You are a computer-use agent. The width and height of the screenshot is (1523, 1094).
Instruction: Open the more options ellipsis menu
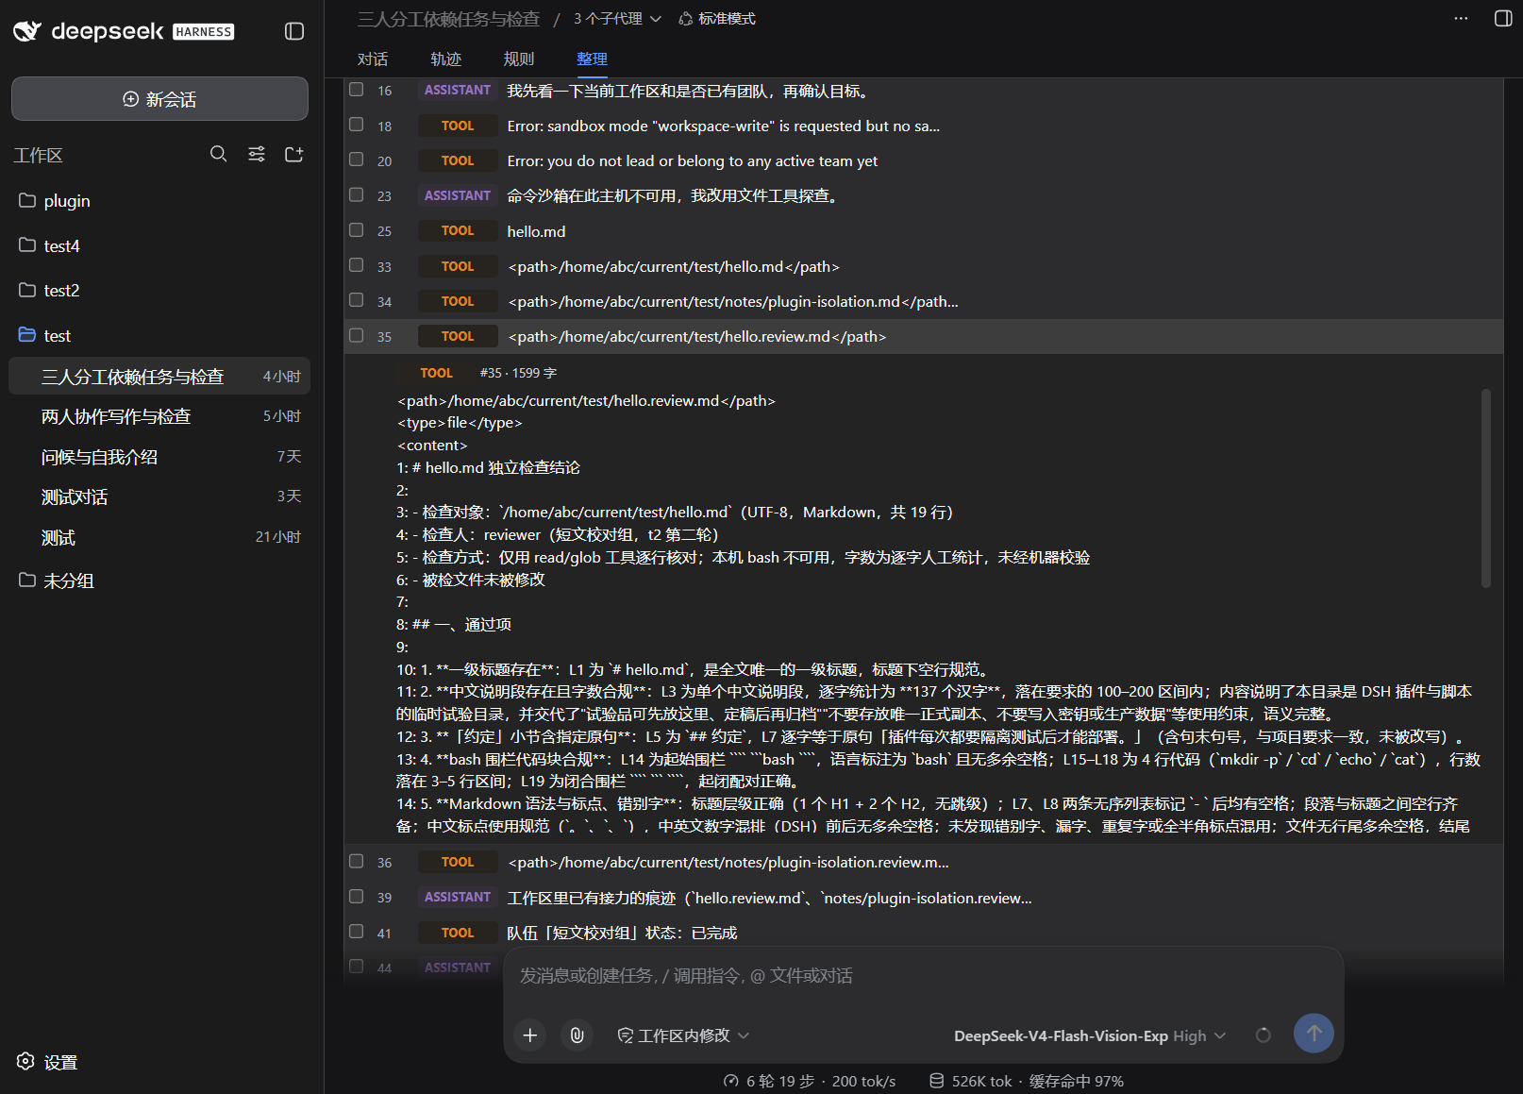(1461, 19)
